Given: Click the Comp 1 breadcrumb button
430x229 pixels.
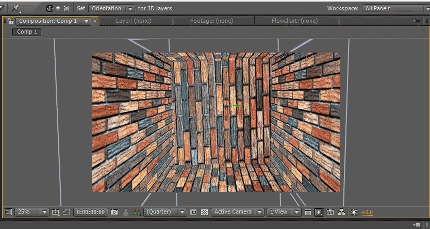Looking at the screenshot, I should point(27,32).
